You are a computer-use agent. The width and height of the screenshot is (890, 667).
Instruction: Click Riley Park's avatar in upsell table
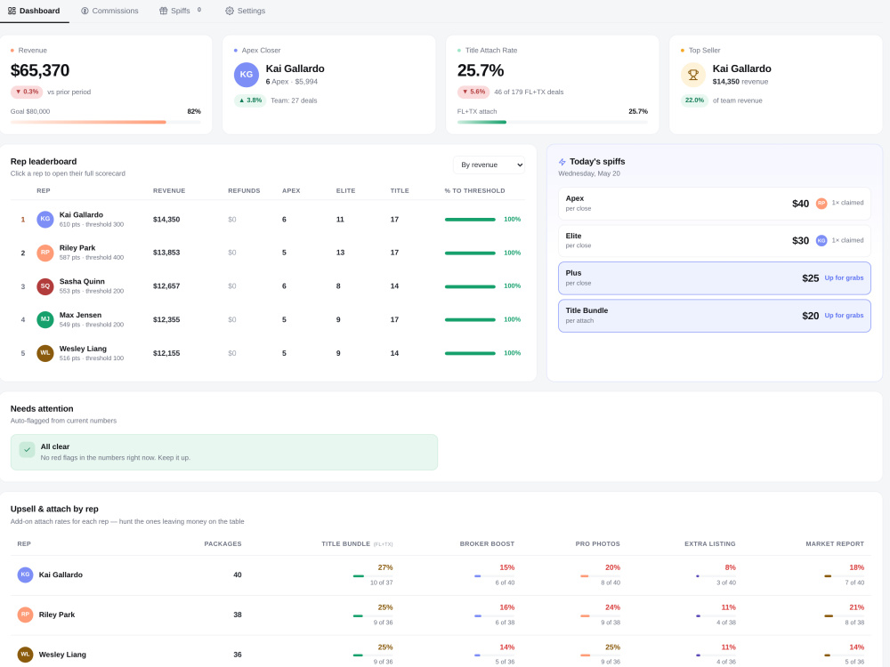25,615
